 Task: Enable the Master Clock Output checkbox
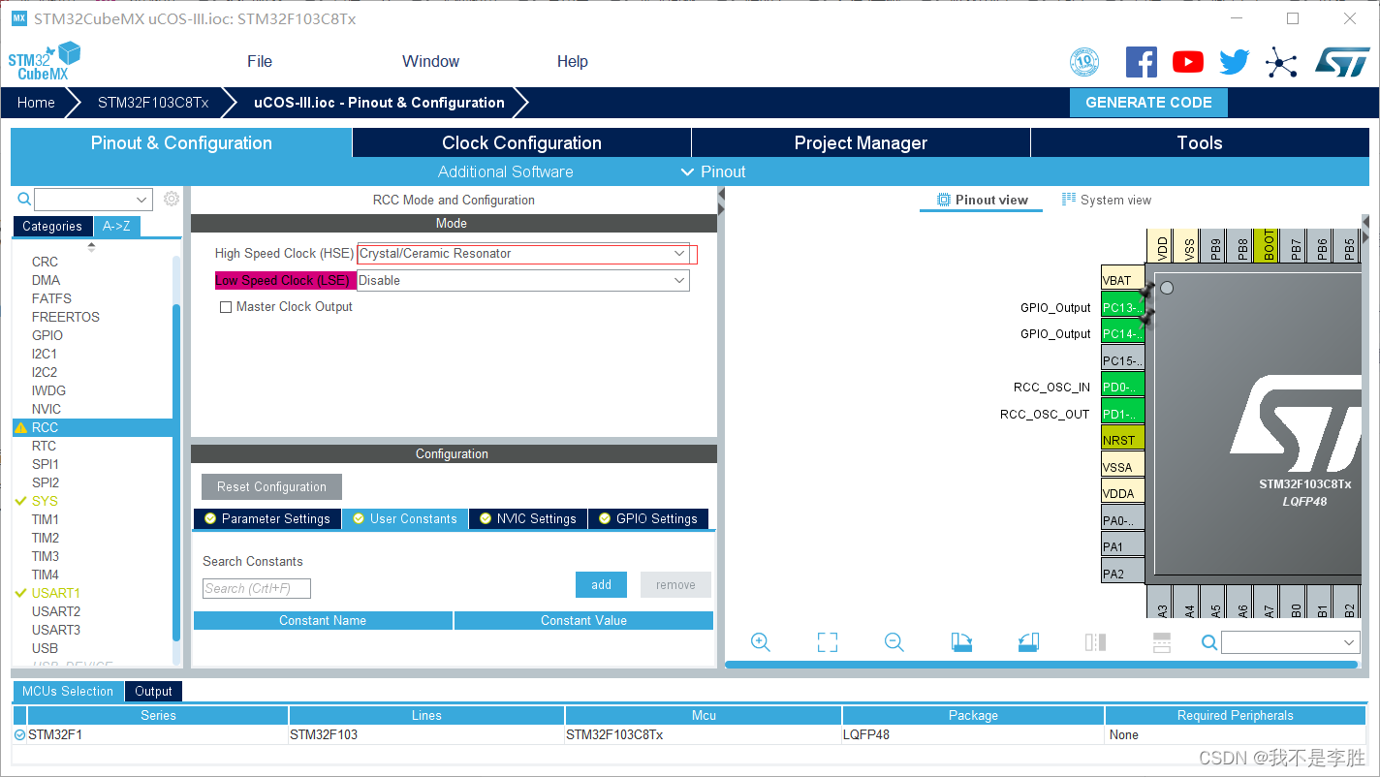click(x=226, y=307)
